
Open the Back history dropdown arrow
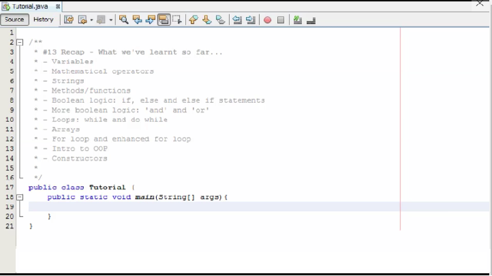click(91, 20)
